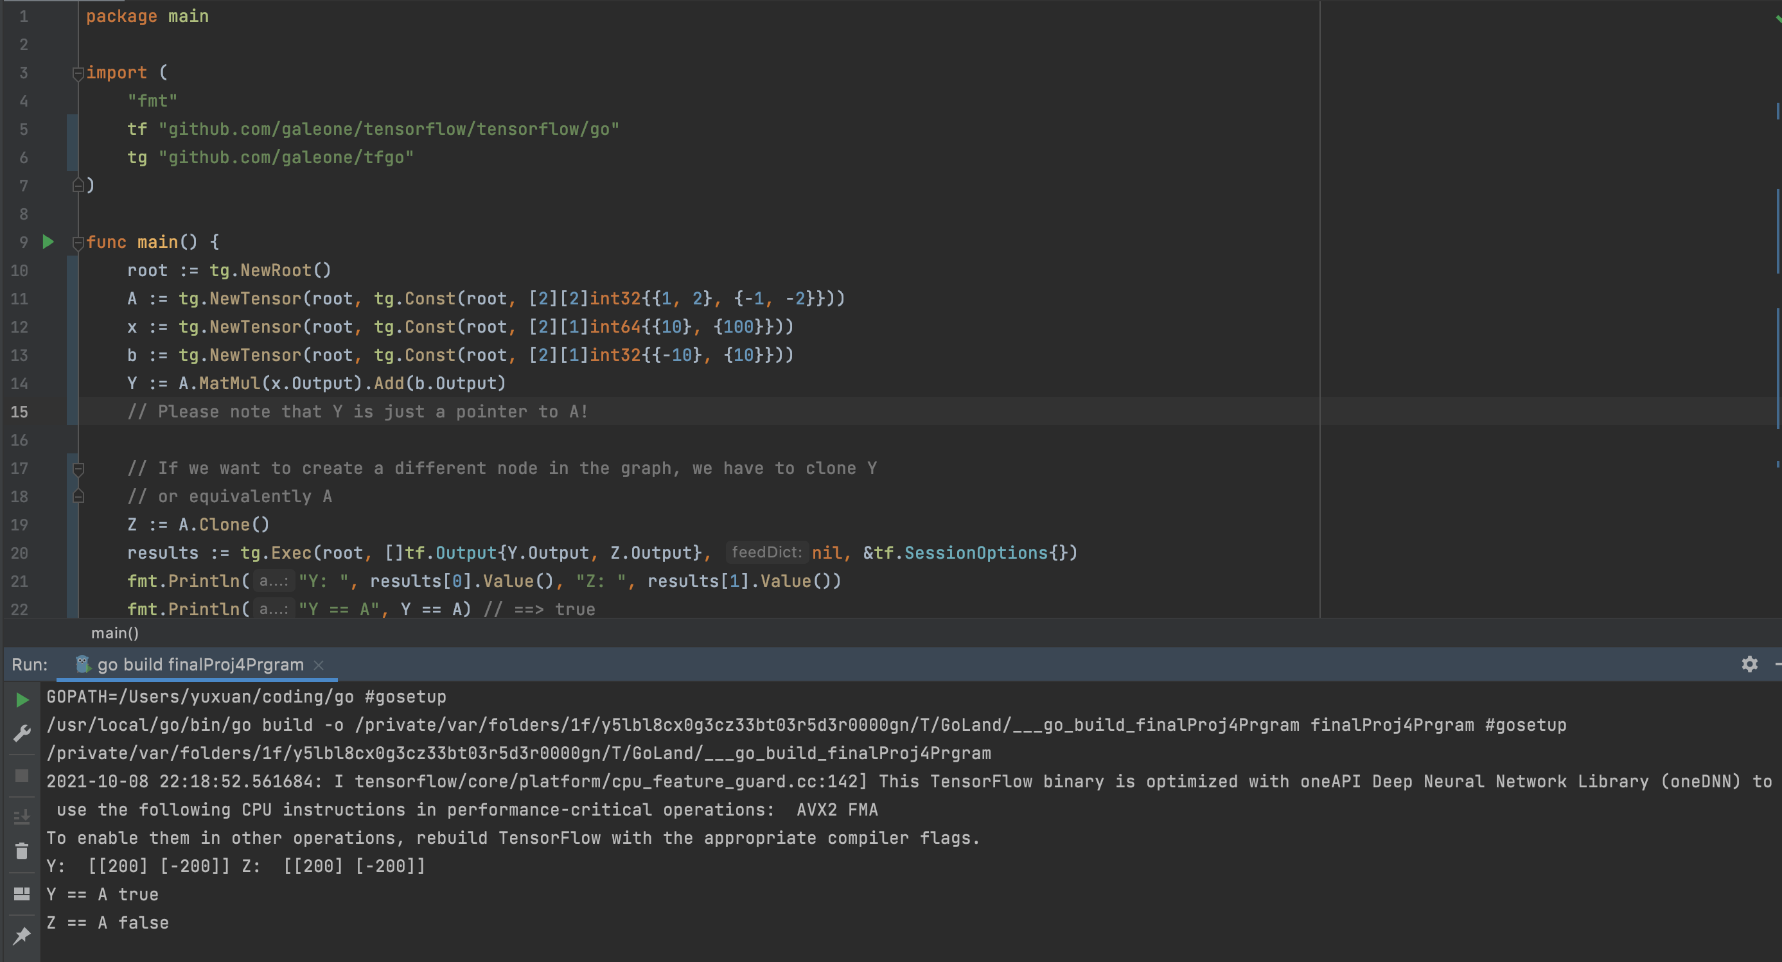Toggle scroll to end of output

pos(22,817)
